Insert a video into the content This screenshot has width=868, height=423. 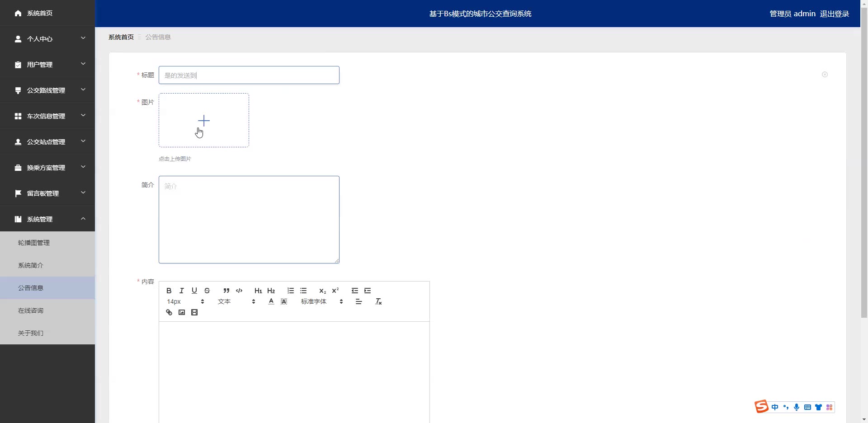[x=194, y=312]
